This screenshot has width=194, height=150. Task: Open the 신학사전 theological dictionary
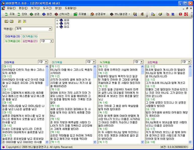click(x=62, y=14)
